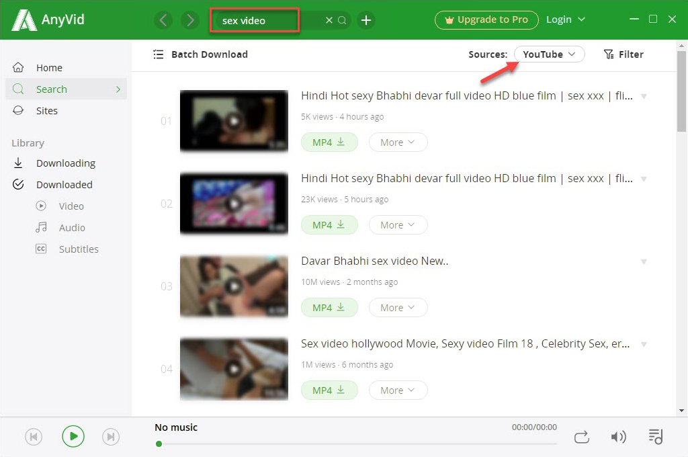Start Batch Download
688x457 pixels.
200,54
